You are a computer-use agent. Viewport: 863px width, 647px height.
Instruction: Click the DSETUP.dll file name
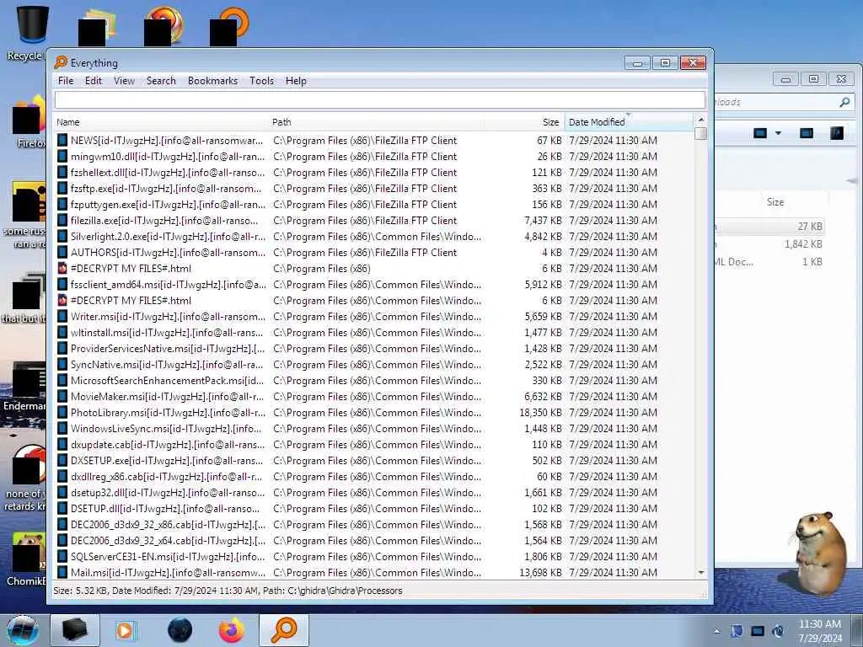click(165, 508)
